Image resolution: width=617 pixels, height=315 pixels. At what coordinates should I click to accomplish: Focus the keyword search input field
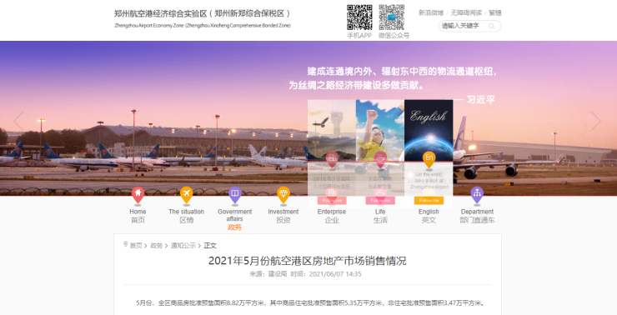point(464,26)
